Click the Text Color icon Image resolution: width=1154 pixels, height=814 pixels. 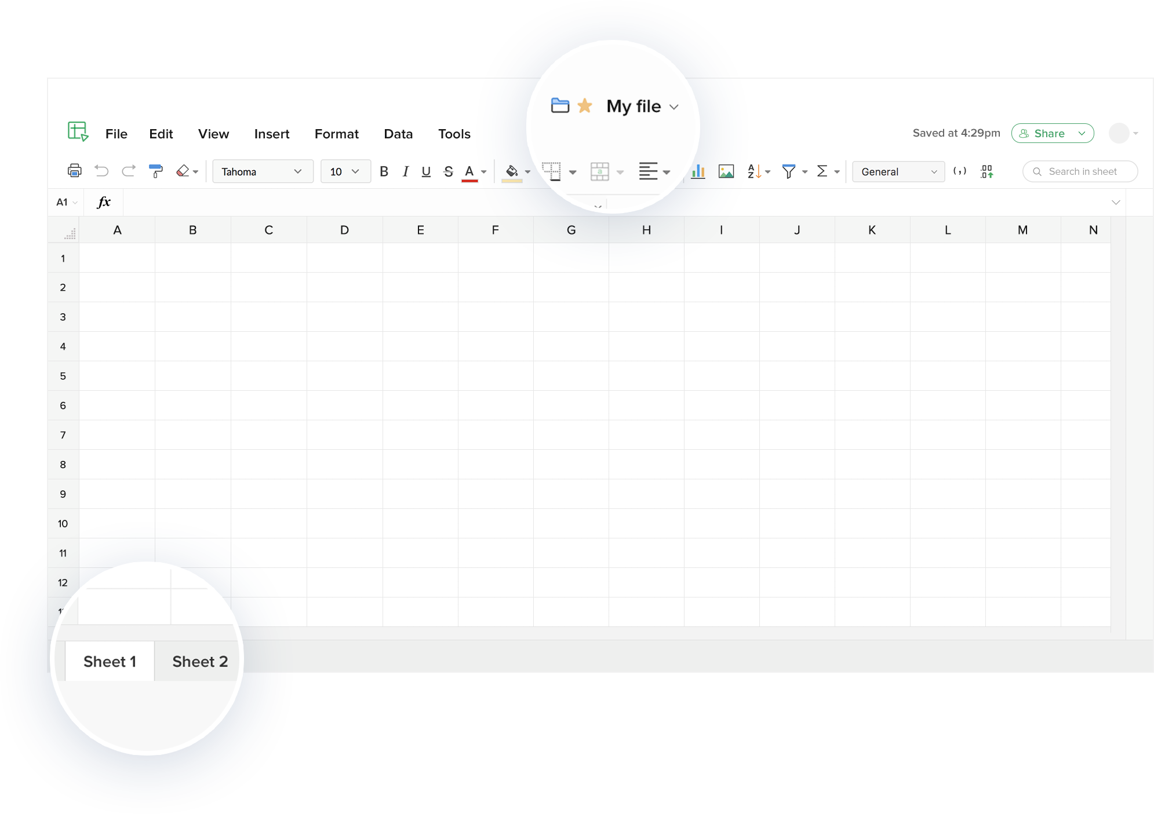coord(471,171)
